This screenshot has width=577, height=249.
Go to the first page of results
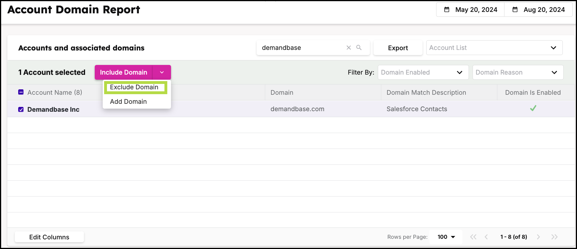click(x=473, y=237)
